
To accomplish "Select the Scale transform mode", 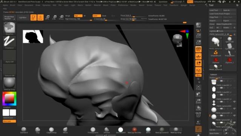I will (54, 17).
